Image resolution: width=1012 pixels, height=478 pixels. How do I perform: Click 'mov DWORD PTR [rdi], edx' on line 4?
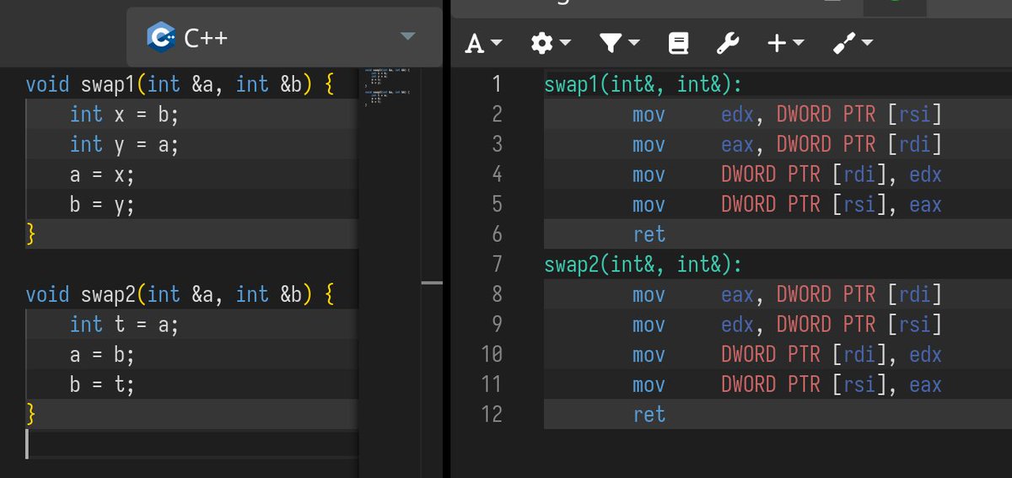click(787, 175)
